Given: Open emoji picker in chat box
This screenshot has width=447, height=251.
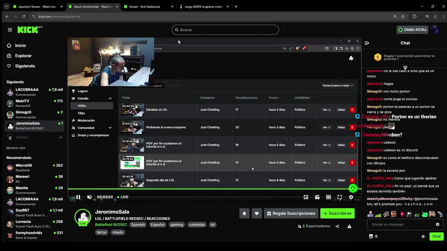Looking at the screenshot, I should pos(438,225).
